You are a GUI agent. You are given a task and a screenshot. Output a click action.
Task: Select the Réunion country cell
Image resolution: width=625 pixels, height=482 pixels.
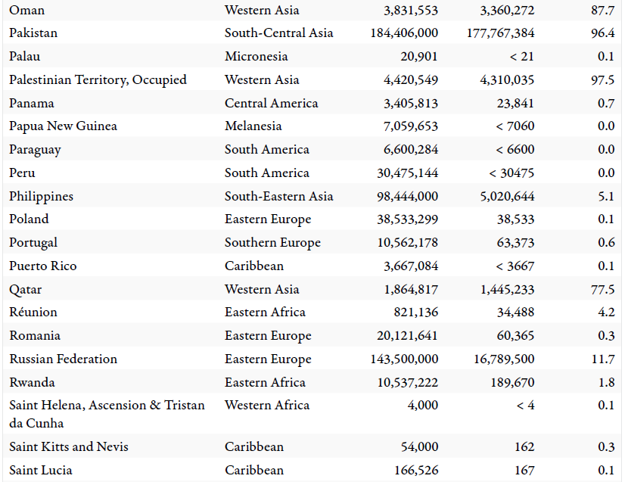click(x=33, y=313)
